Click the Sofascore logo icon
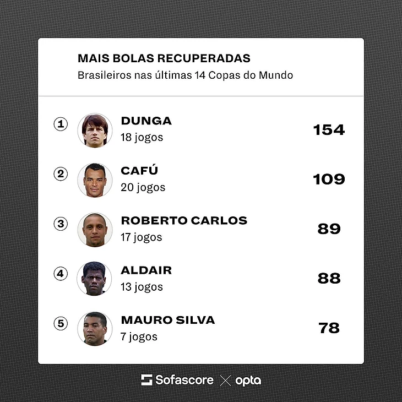Screen dimensions: 402x402 [146, 380]
